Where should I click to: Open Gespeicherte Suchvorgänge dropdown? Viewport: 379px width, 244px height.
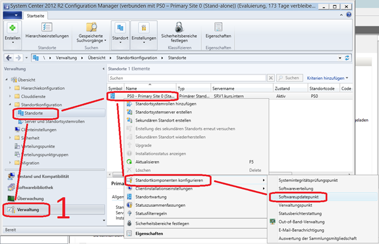point(91,32)
